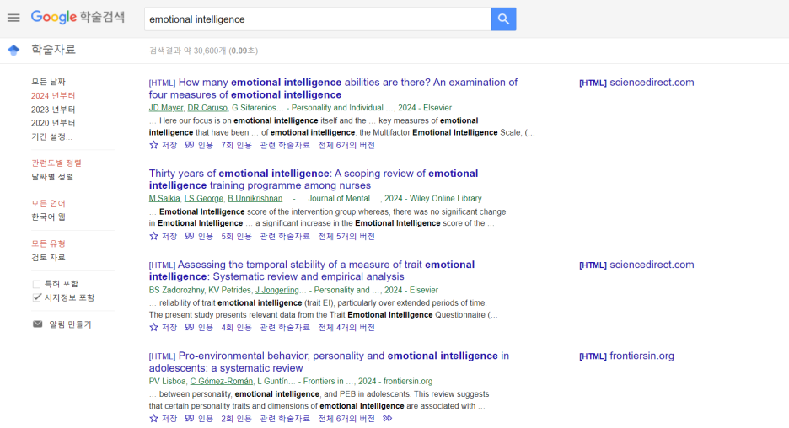Viewport: 789px width, 428px height.
Task: Click the star save icon for 'Thirty years' result
Action: tap(154, 236)
